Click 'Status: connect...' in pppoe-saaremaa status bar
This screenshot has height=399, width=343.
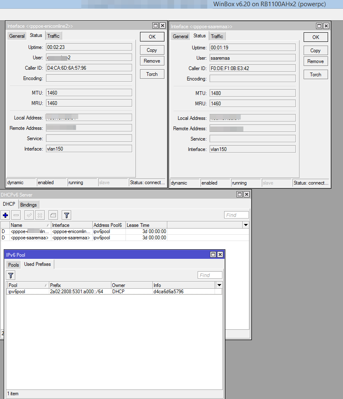tap(310, 183)
